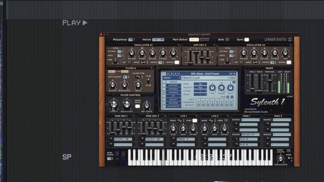324x182 pixels.
Task: Click the Oscillator A2 Phase knob
Action: click(x=254, y=53)
